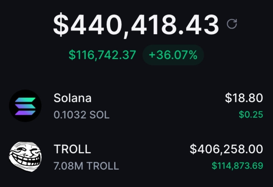Select the $18.80 Solana value
The image size is (273, 187).
[x=244, y=98]
